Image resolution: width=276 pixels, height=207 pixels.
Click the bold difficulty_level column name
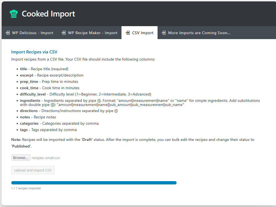33,94
